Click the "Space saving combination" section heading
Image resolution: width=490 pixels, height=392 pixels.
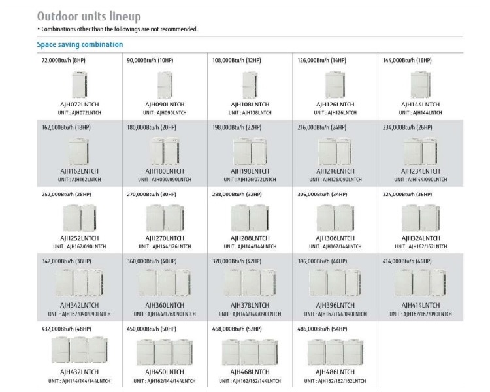80,44
